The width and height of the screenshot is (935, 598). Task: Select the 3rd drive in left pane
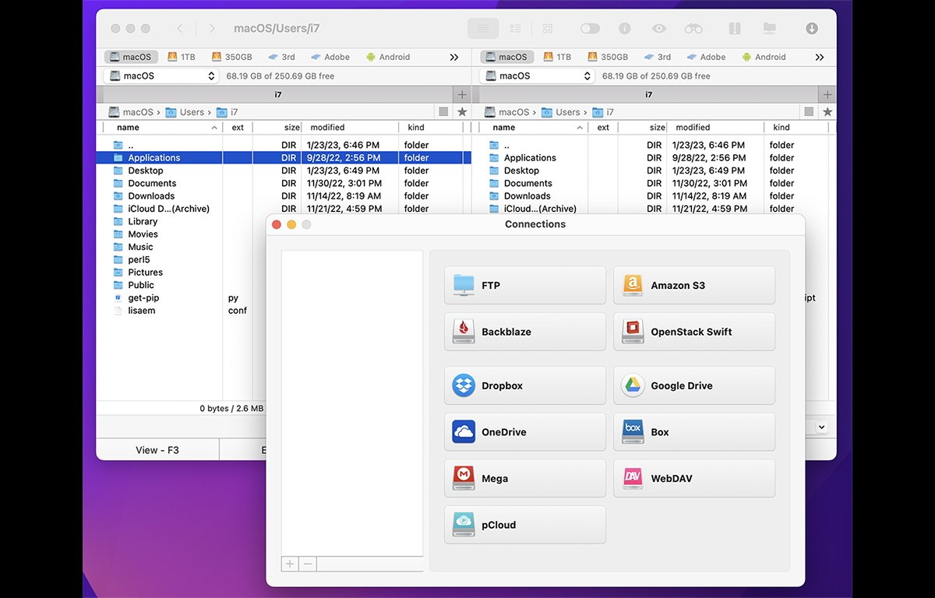[280, 57]
